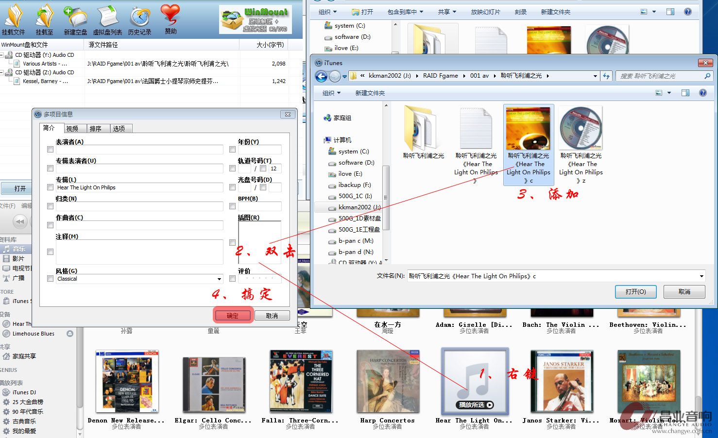Open help in the iTunes file dialog
718x438 pixels.
coord(702,93)
